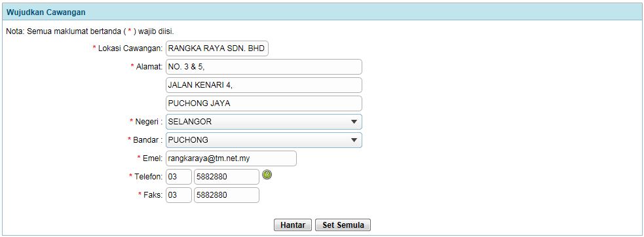The image size is (644, 237).
Task: Click the 'Negeri :' label
Action: (x=149, y=122)
